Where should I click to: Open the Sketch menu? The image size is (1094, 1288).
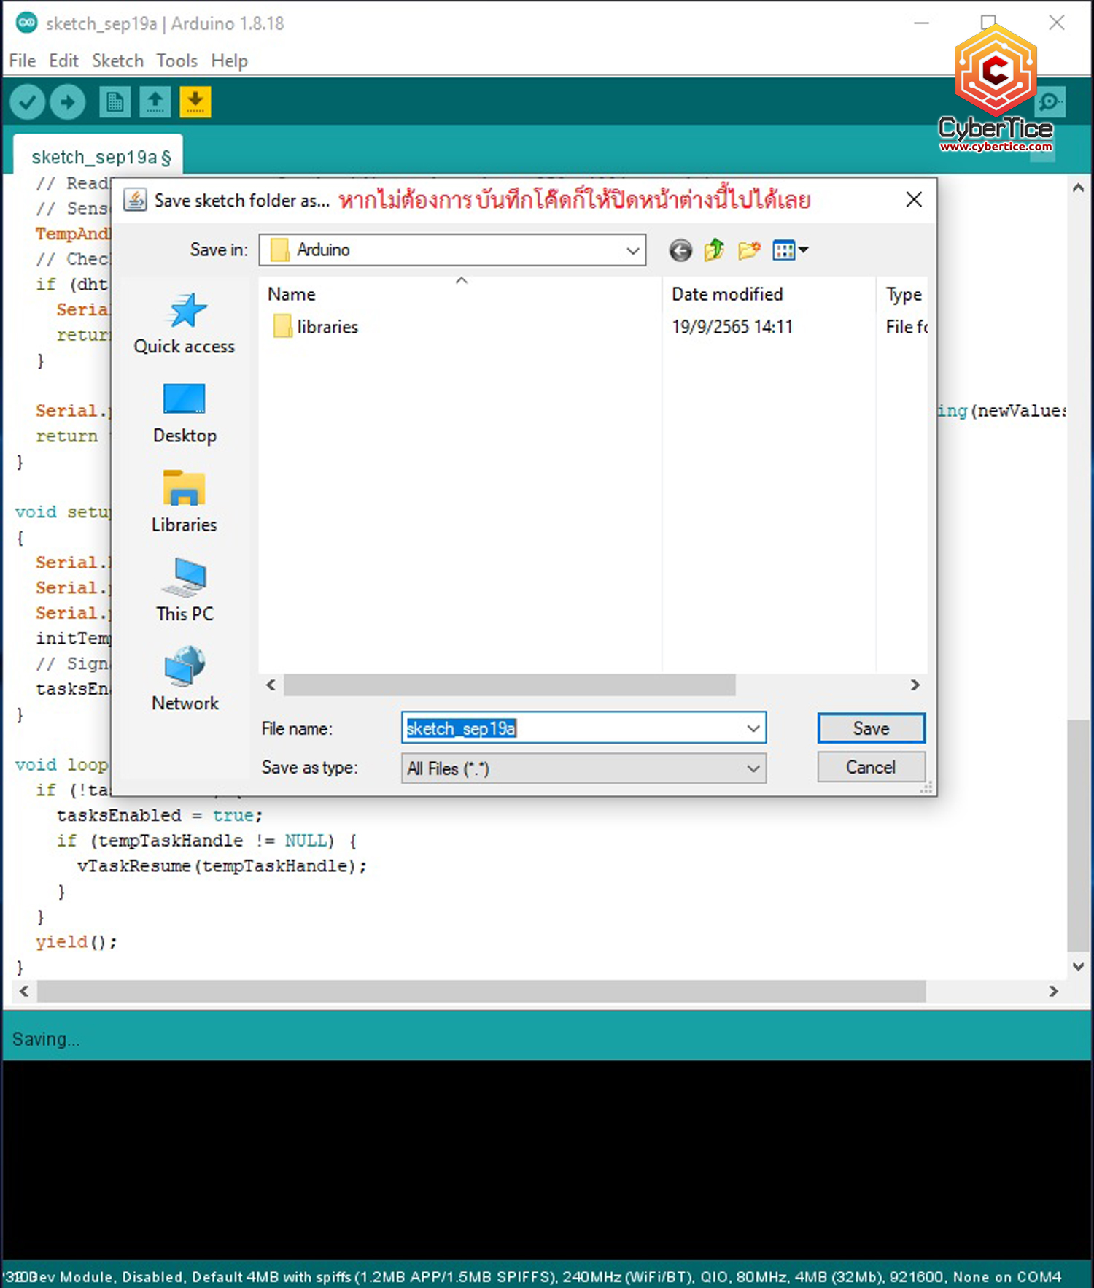click(117, 61)
